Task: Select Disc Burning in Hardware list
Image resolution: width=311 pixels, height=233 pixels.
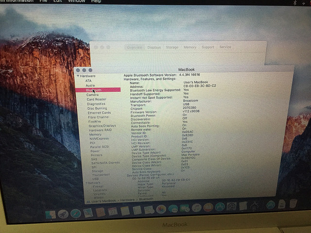Action: (x=97, y=108)
